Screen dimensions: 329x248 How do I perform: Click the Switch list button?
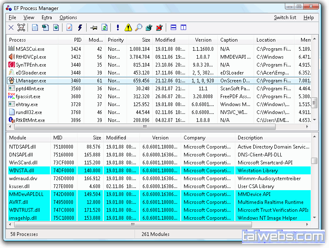(x=285, y=17)
